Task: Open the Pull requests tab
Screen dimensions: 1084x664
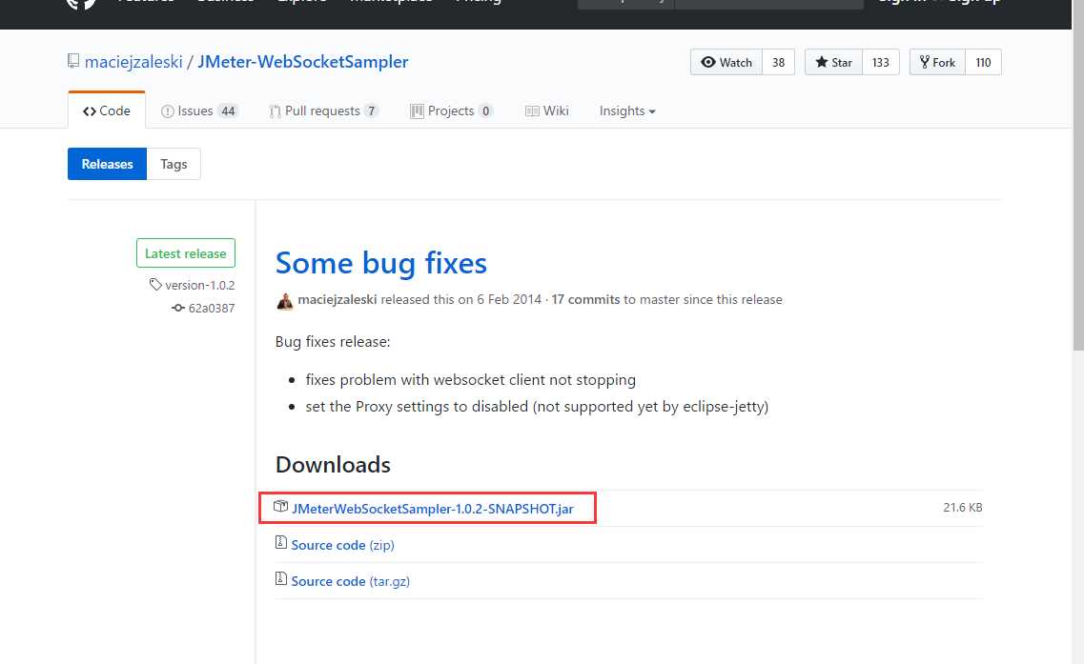Action: pos(323,111)
